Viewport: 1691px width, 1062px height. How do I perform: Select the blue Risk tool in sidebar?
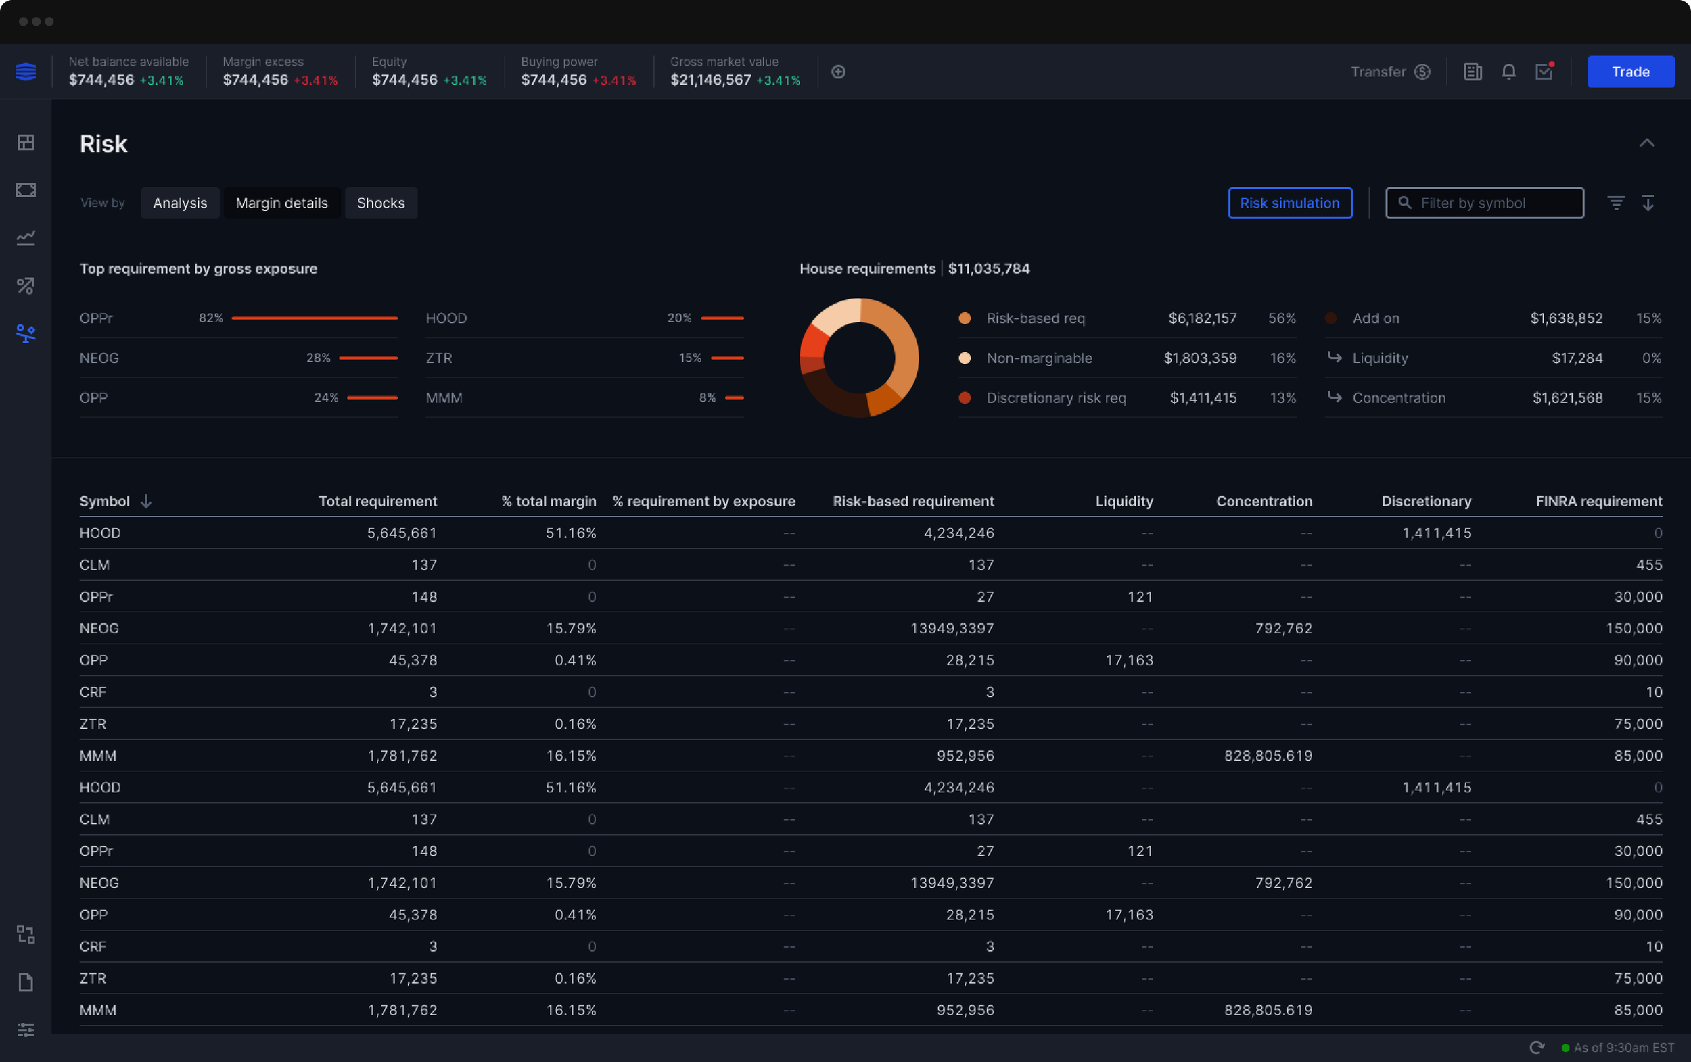(x=26, y=333)
